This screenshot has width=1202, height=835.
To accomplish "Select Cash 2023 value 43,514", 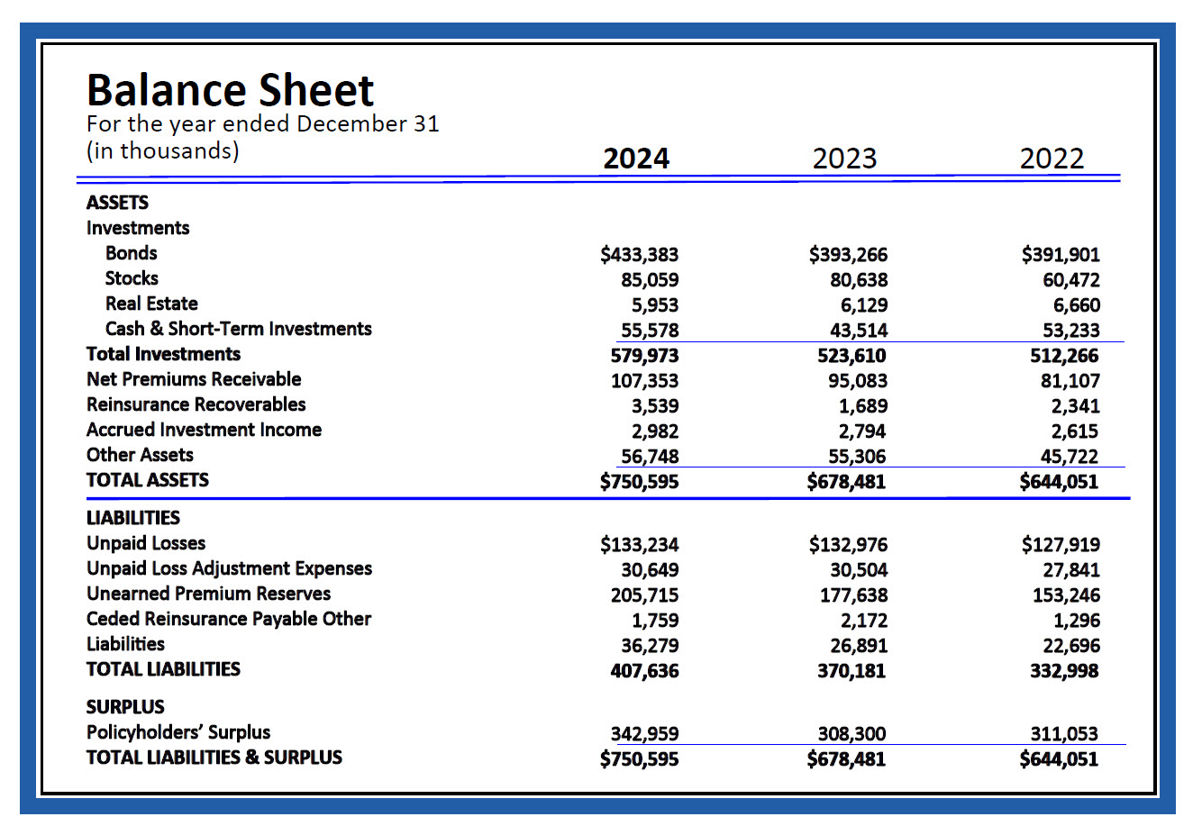I will [x=859, y=331].
